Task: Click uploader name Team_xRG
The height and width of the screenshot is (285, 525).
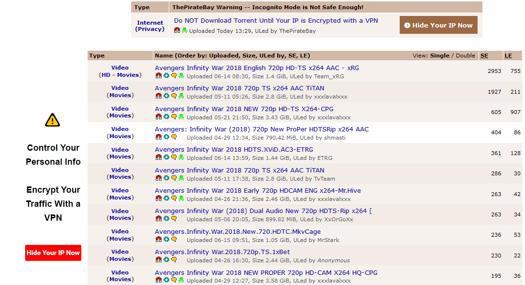Action: pos(329,76)
